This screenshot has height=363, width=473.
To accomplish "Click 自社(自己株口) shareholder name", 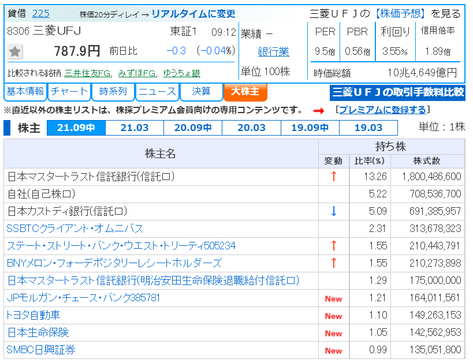I will tap(42, 194).
